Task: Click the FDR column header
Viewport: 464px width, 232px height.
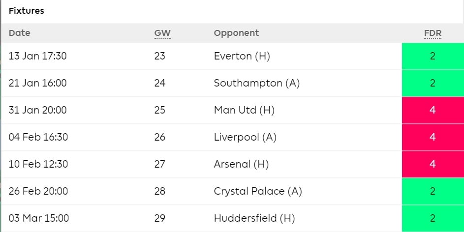Action: [x=433, y=33]
